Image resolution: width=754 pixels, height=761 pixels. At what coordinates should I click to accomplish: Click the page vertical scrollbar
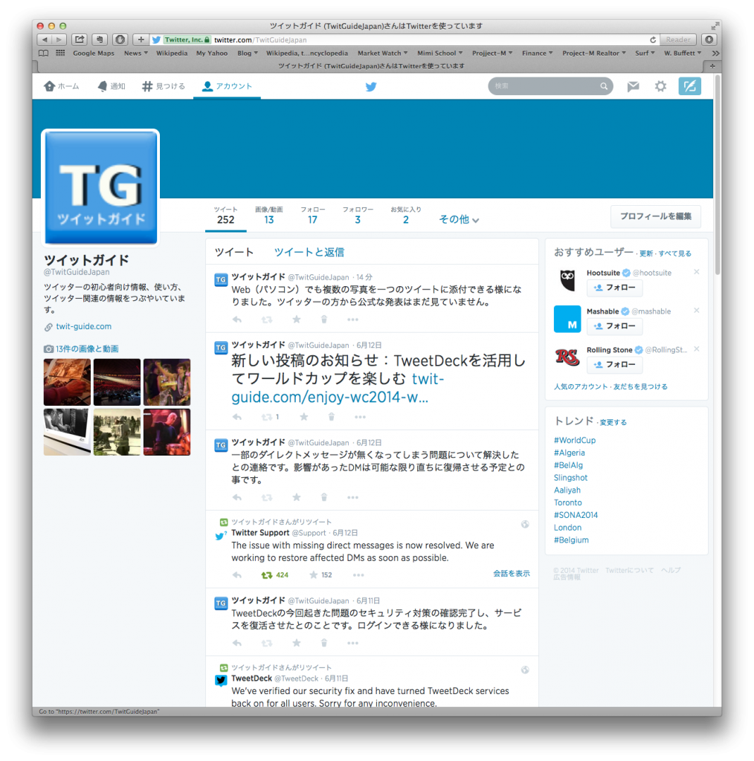(x=717, y=175)
